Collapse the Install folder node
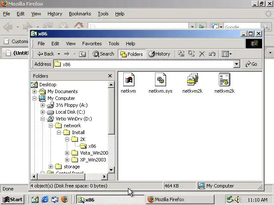The height and width of the screenshot is (205, 274). pos(59,132)
